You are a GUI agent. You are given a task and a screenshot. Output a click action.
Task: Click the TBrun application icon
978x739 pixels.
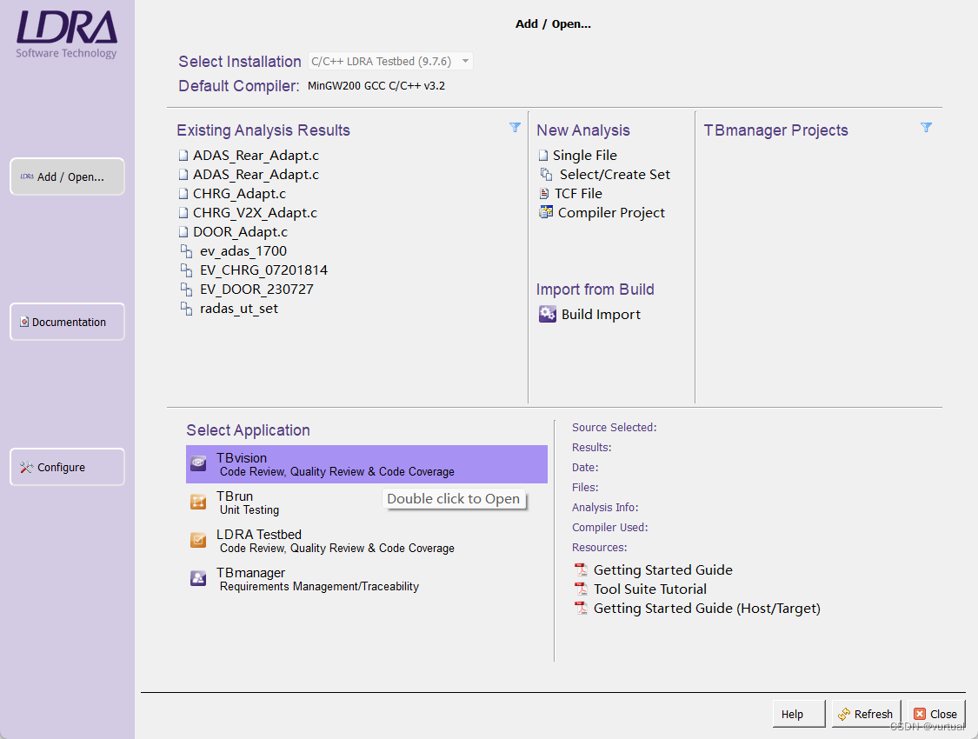198,502
